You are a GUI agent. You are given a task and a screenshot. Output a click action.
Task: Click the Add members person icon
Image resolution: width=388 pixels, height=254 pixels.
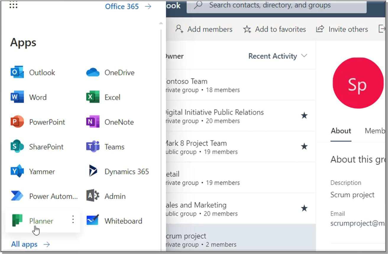pos(179,29)
